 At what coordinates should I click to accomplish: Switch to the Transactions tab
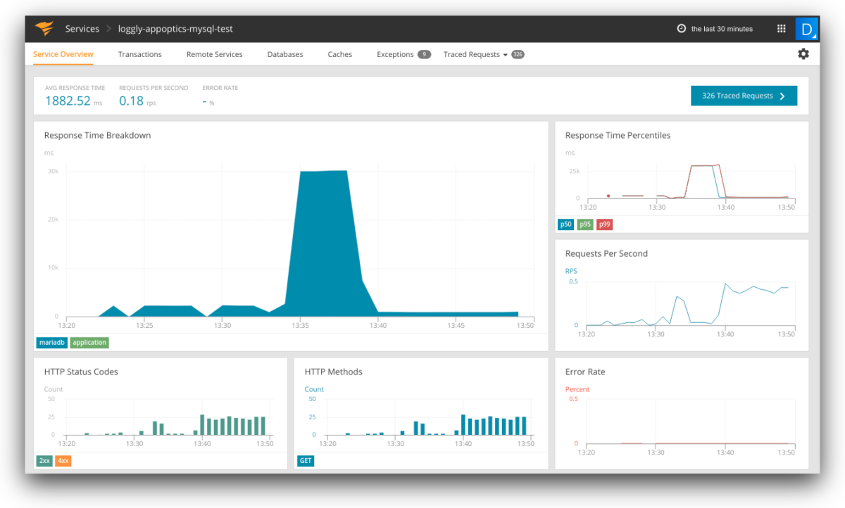(x=139, y=54)
